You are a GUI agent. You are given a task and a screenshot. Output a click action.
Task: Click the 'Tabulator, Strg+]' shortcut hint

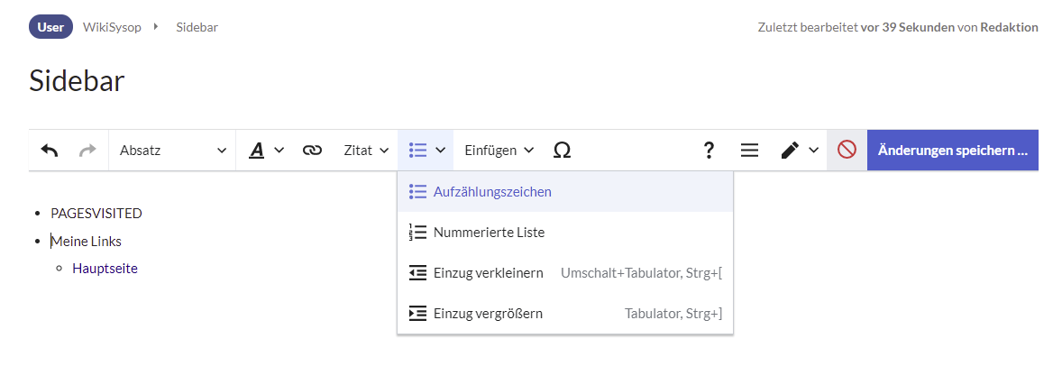pos(674,314)
